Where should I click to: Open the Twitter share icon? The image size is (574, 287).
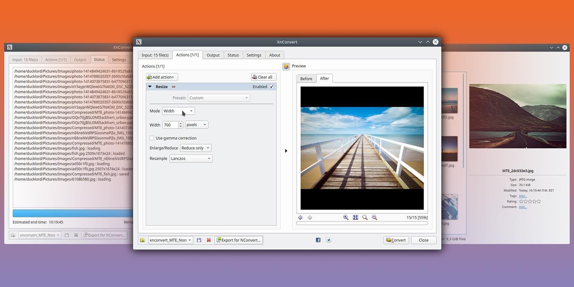tap(328, 240)
